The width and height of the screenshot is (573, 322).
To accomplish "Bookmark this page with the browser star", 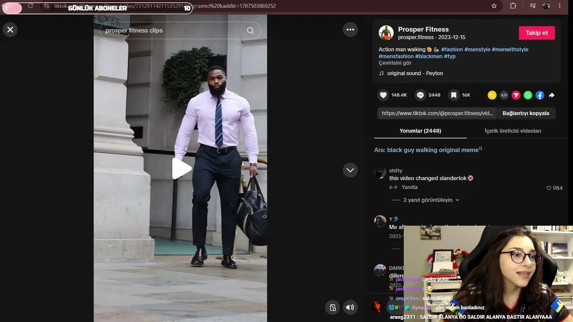I will (x=494, y=6).
